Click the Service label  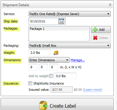[9, 14]
